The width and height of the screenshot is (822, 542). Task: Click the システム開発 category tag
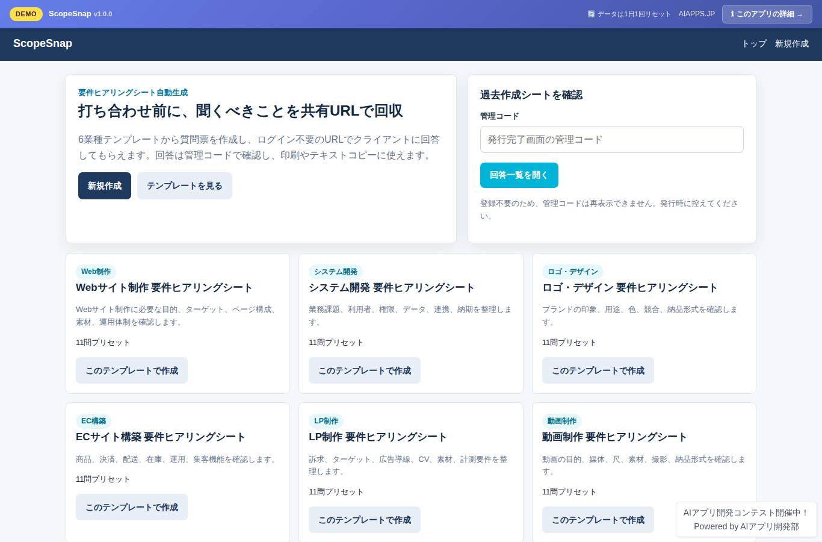tap(336, 272)
